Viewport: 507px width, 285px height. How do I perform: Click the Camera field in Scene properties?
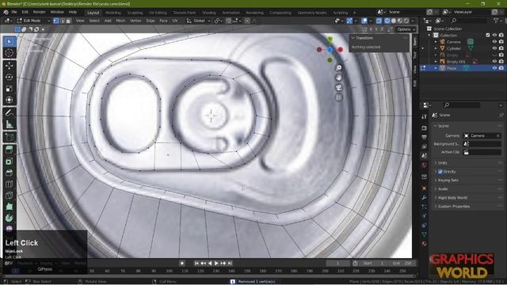482,135
